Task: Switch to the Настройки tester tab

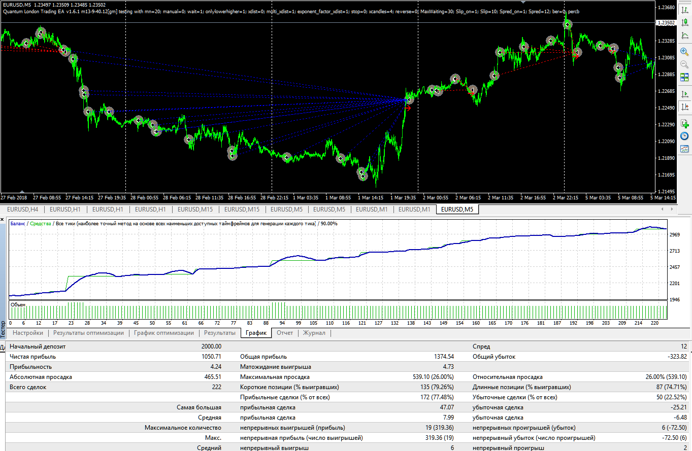Action: pos(28,333)
